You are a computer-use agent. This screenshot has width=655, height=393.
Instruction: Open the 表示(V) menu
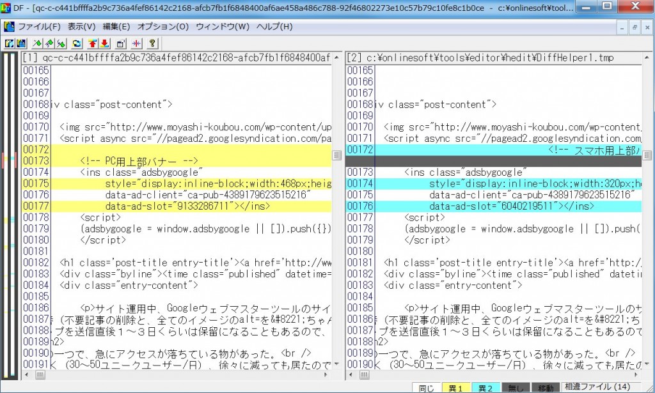pos(81,27)
